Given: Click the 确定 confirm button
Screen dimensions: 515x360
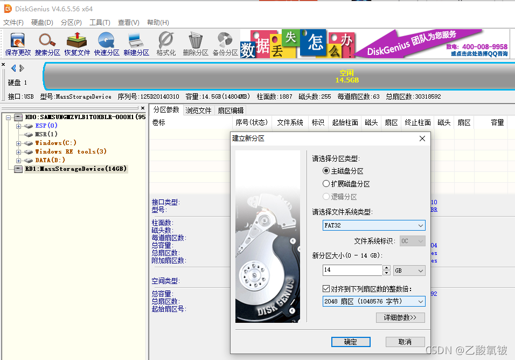Looking at the screenshot, I should coord(351,342).
